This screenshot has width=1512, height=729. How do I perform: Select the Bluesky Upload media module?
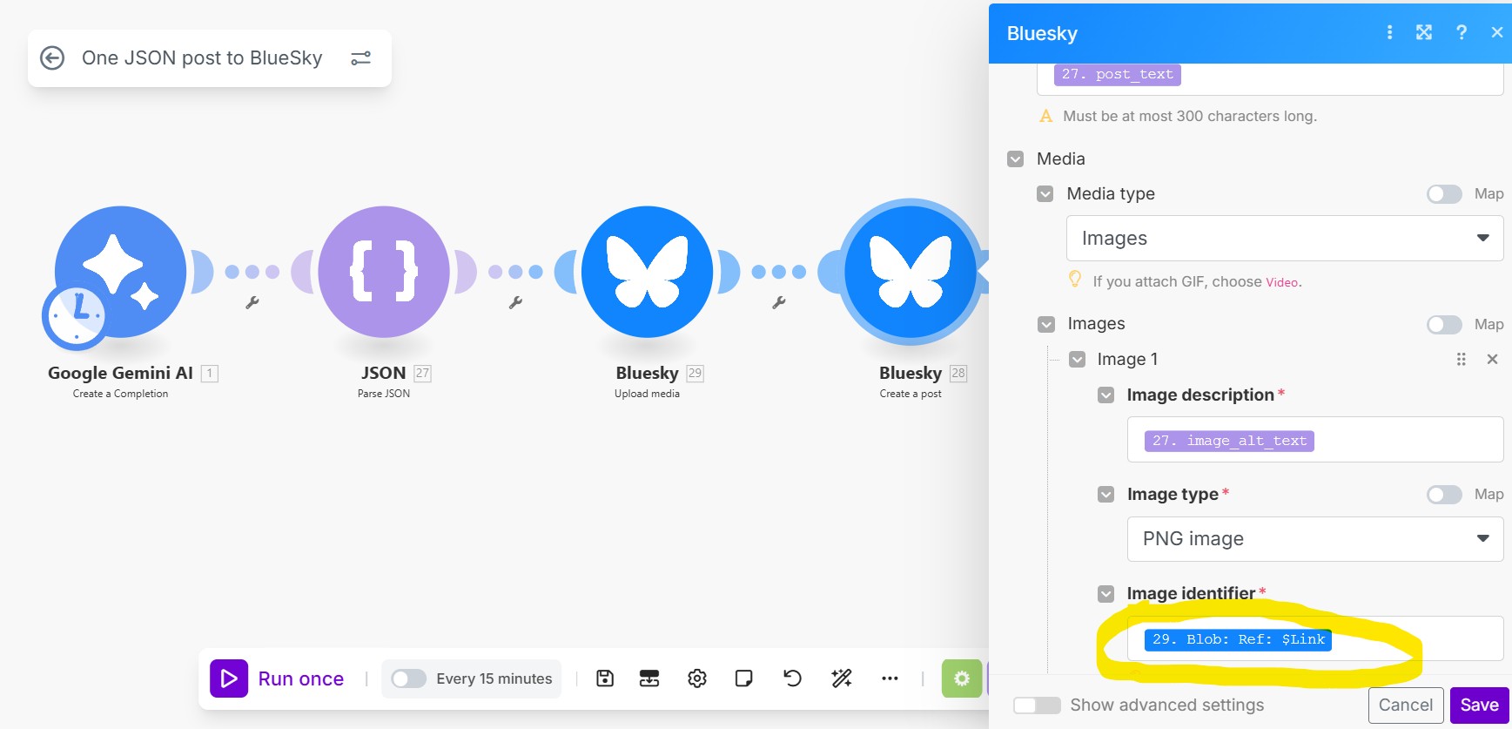pyautogui.click(x=647, y=272)
